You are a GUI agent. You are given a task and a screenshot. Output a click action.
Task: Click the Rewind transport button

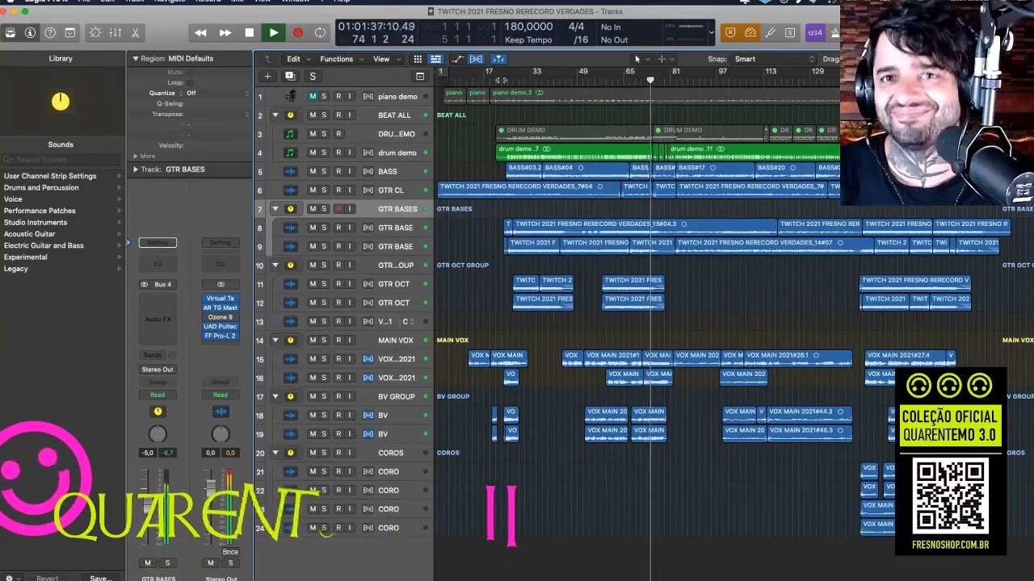pos(200,33)
